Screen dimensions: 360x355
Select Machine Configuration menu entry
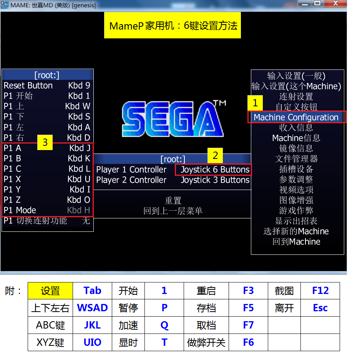pyautogui.click(x=296, y=117)
